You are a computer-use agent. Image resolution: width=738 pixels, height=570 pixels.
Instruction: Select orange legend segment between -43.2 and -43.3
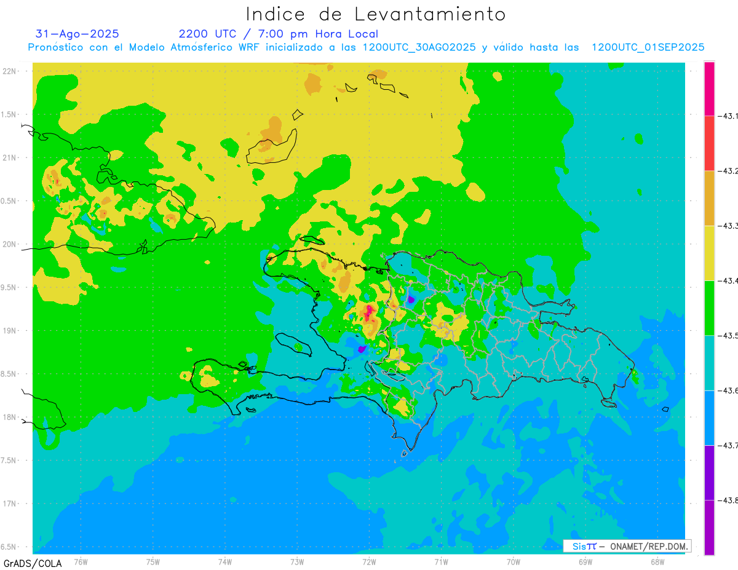tap(709, 198)
